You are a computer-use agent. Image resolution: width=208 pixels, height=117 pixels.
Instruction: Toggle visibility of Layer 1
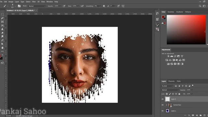162,111
